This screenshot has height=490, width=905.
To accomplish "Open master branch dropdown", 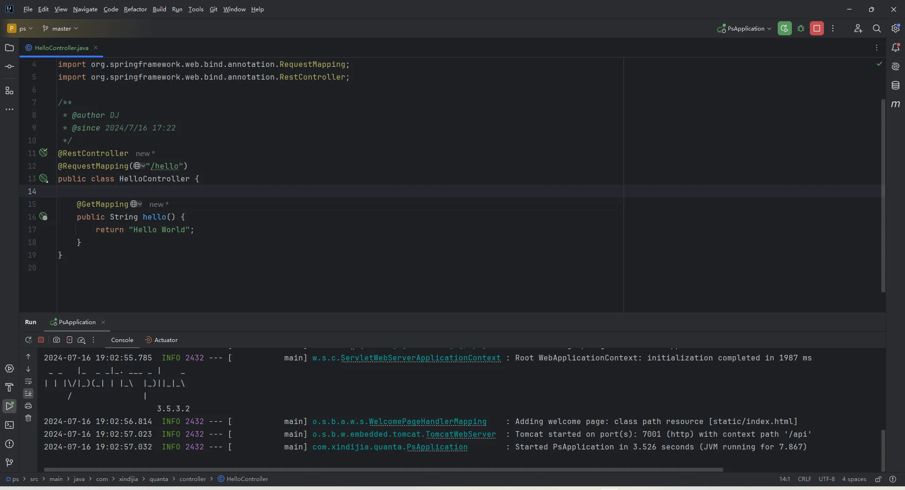I will click(x=60, y=28).
